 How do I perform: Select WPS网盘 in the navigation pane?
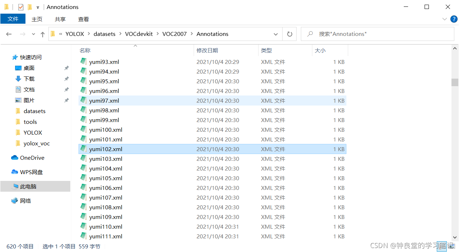point(31,172)
